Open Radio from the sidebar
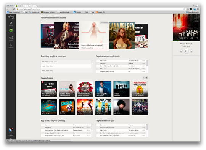 pos(11,38)
